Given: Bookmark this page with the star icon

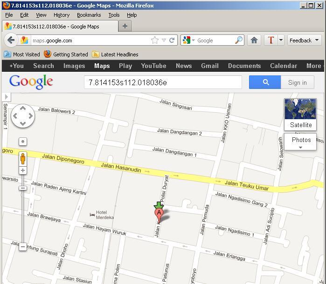Looking at the screenshot, I should click(155, 40).
